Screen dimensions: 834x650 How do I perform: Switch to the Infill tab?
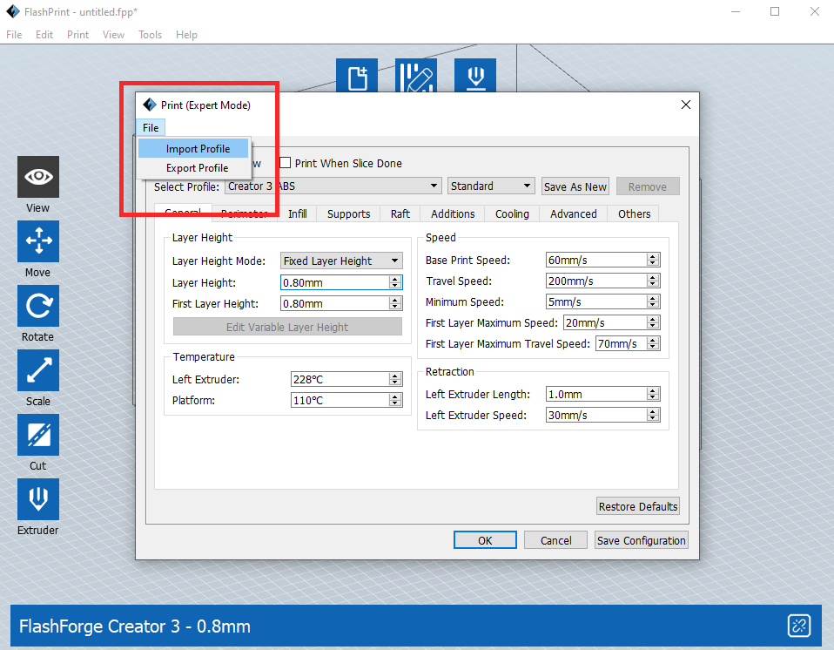(298, 214)
